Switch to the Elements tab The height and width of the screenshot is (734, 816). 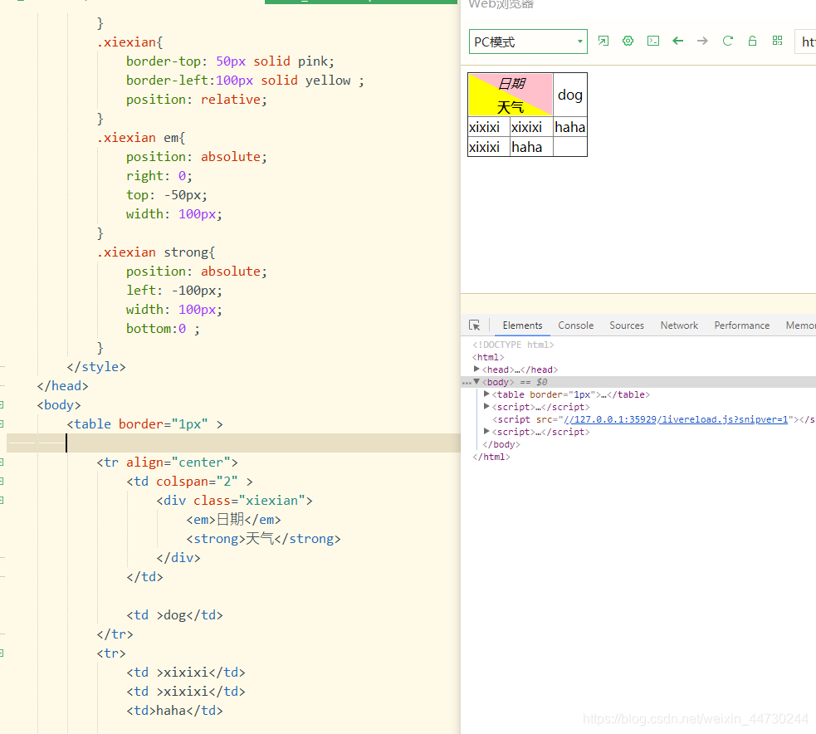click(x=522, y=325)
